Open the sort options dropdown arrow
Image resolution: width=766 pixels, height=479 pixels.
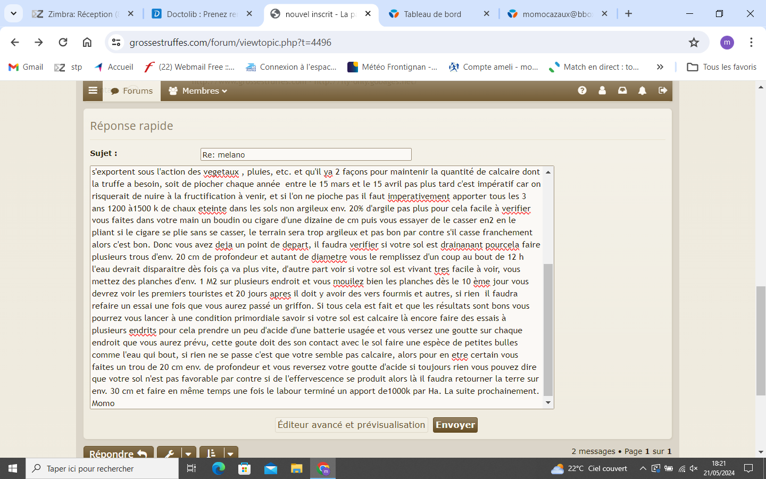tap(230, 453)
